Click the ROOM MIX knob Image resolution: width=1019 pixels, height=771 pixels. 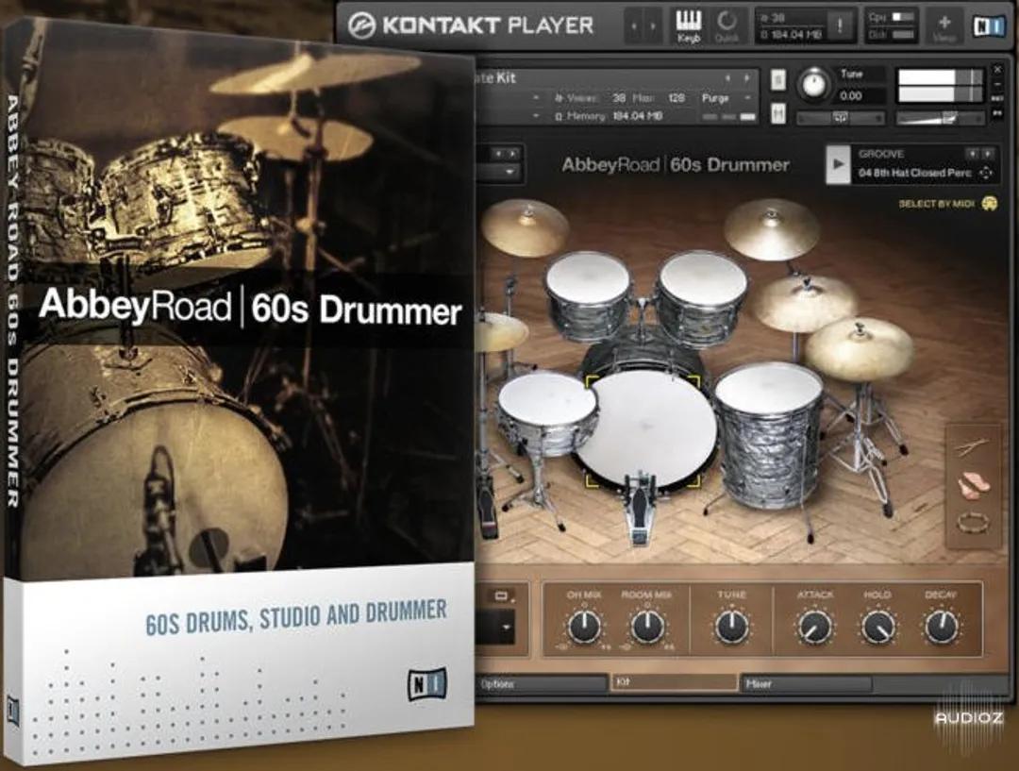647,628
